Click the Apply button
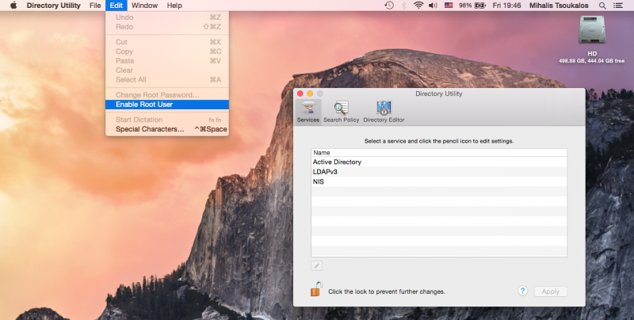Screen dimensions: 634x320 550,291
